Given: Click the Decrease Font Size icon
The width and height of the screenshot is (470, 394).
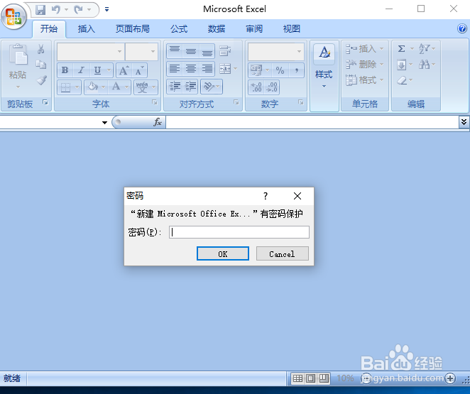Looking at the screenshot, I should coord(139,70).
